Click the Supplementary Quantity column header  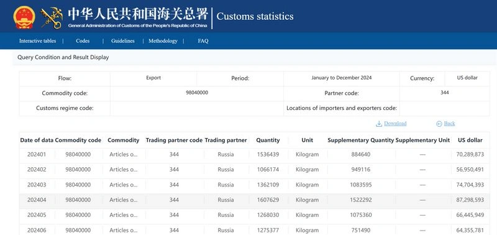(x=361, y=140)
